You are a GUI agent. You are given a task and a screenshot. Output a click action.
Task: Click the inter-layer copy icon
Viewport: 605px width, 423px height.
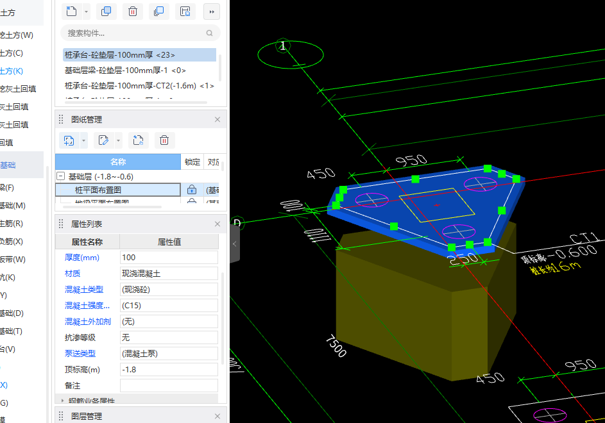(159, 12)
